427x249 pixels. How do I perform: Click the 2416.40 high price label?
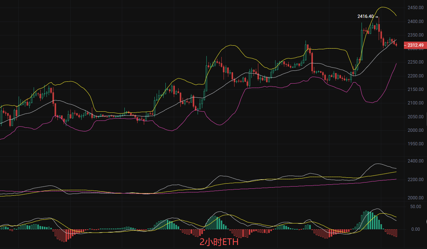[365, 16]
